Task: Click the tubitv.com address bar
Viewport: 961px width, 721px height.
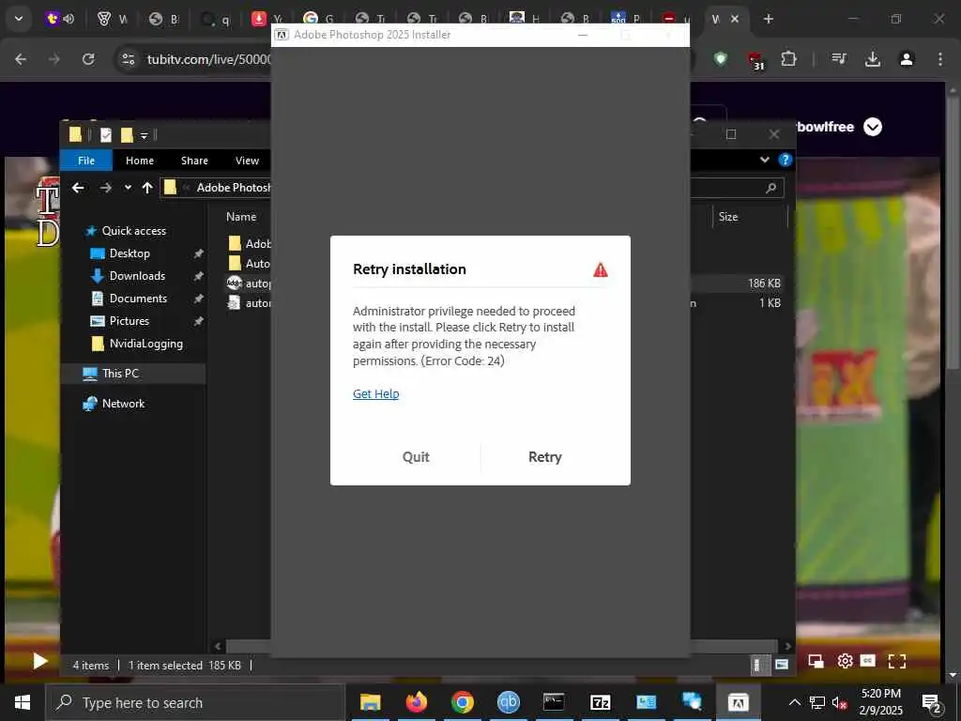Action: 208,59
